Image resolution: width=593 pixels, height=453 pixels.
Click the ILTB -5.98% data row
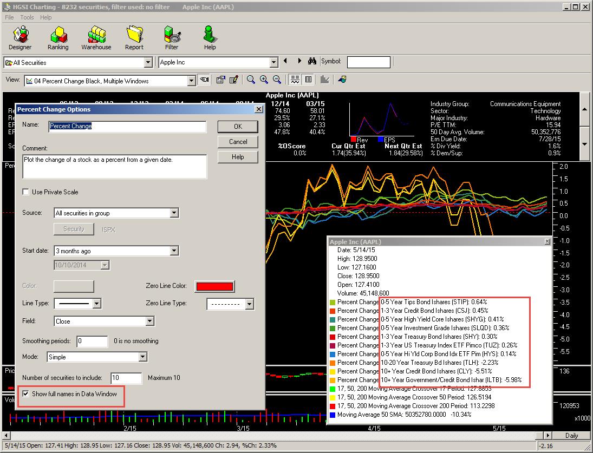click(426, 380)
